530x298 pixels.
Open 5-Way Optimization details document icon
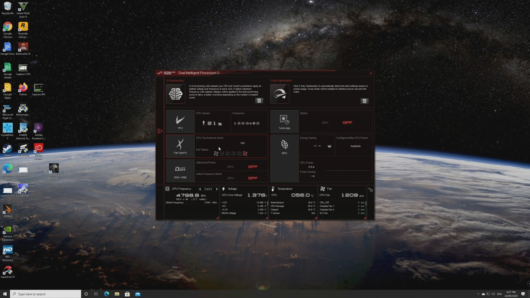pos(364,101)
